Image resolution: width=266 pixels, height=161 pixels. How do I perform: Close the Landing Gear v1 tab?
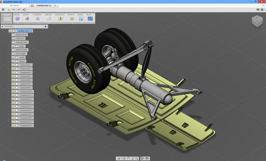click(x=55, y=5)
